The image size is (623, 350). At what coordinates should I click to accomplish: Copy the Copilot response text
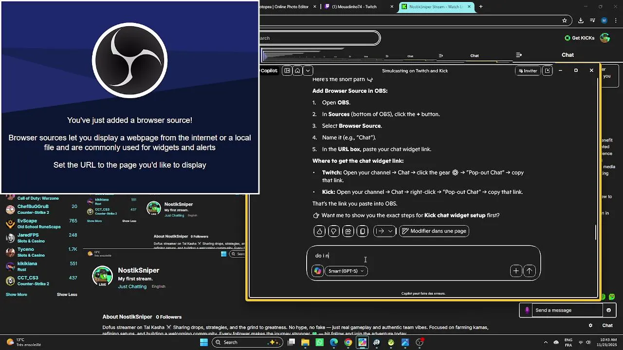click(x=363, y=231)
